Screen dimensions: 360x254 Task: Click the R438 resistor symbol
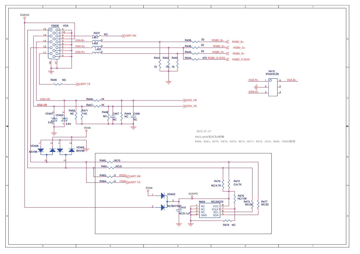pos(195,42)
